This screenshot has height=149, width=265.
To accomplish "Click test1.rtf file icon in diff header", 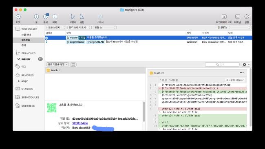I will (151, 73).
